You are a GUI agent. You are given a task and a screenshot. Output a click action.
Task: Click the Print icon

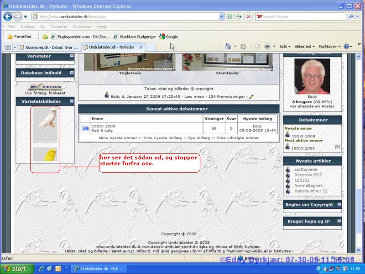click(x=267, y=47)
